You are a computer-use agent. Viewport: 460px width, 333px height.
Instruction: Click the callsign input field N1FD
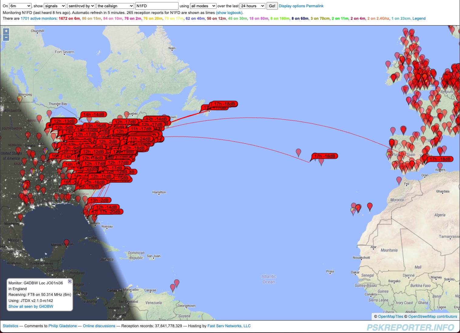[x=157, y=6]
